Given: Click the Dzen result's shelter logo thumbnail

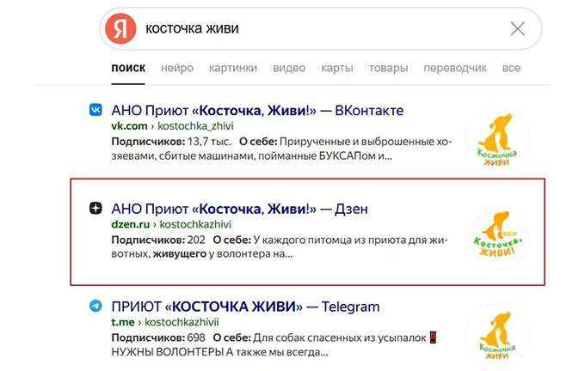Looking at the screenshot, I should 498,236.
